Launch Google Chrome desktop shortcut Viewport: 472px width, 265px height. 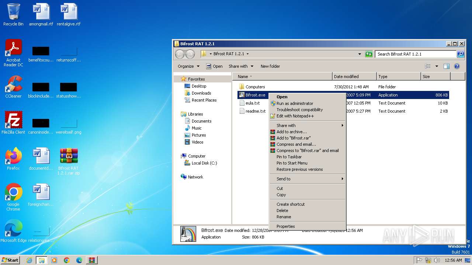pos(13,197)
